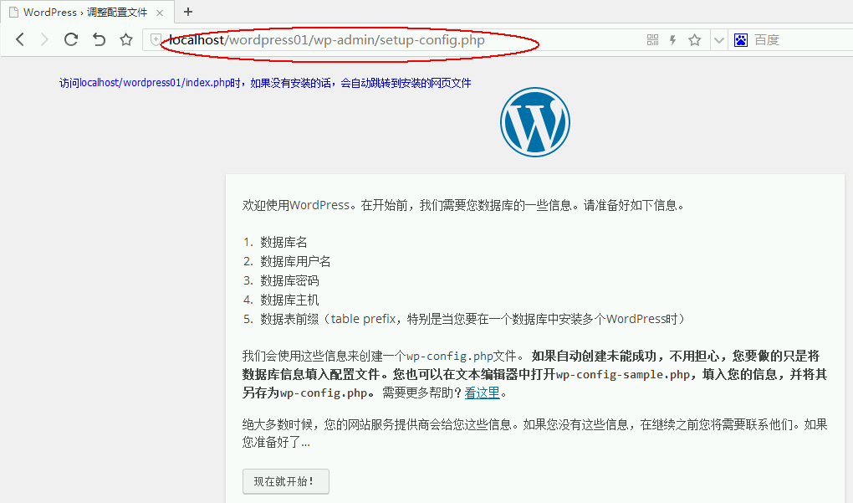
Task: Click the 数据表前缀 list item
Action: (472, 319)
